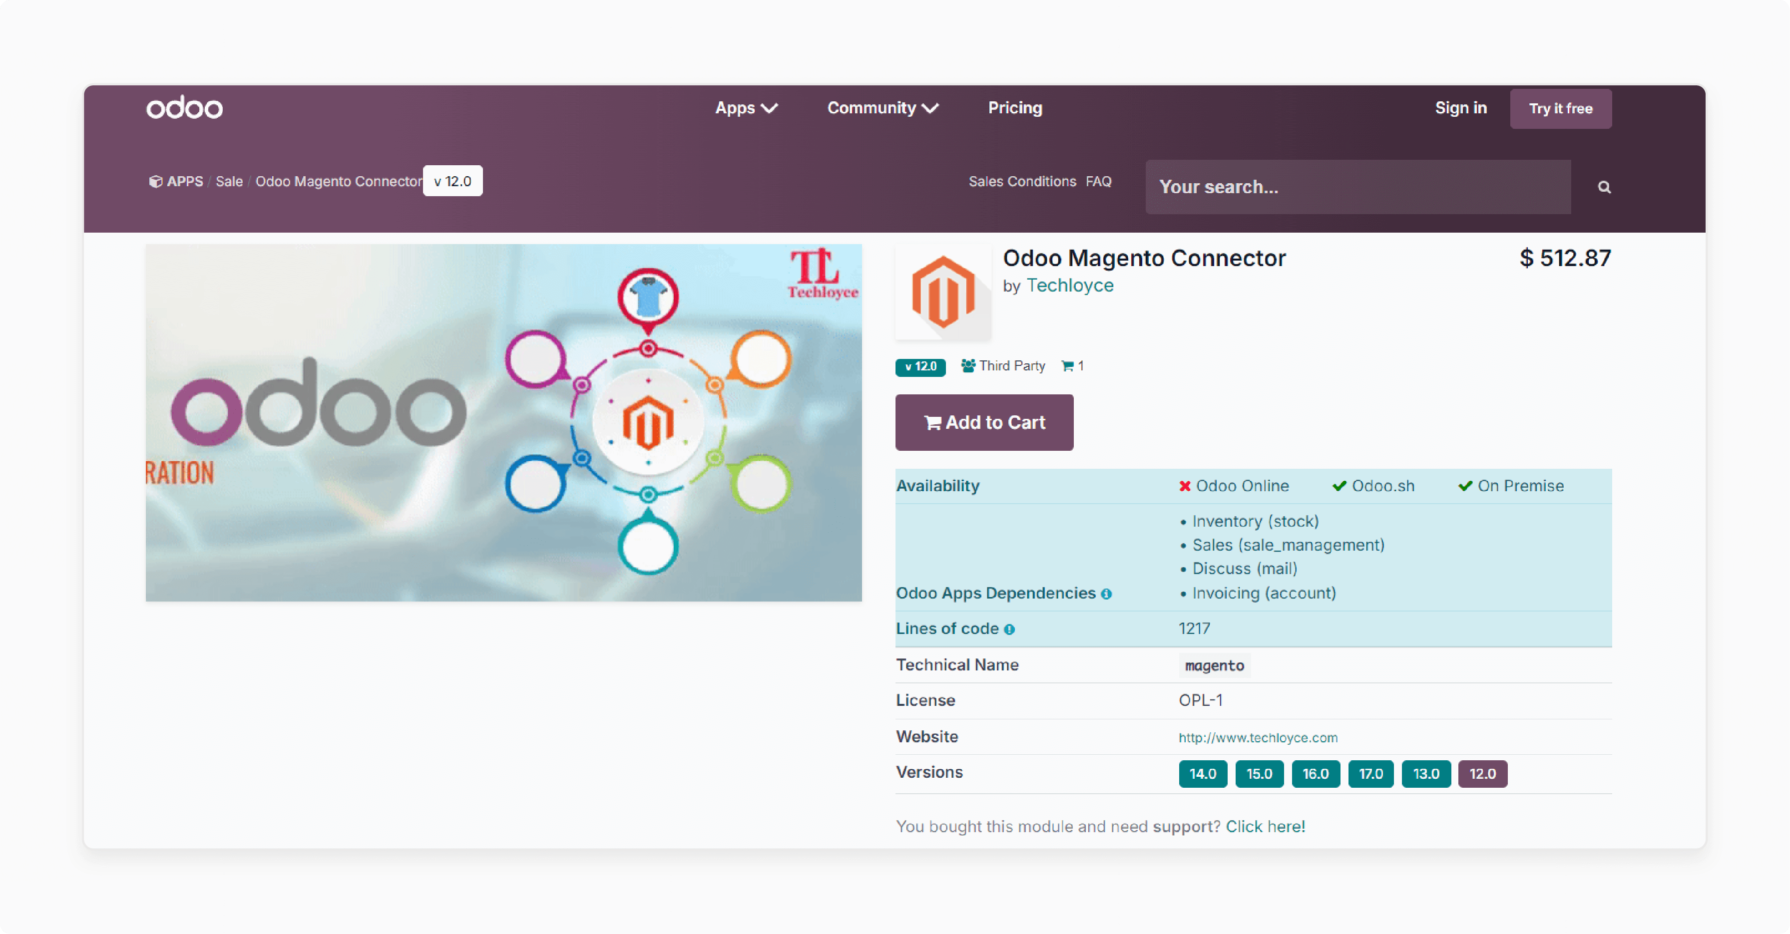Click info icon beside Odoo Apps Dependencies
1790x934 pixels.
click(1106, 595)
